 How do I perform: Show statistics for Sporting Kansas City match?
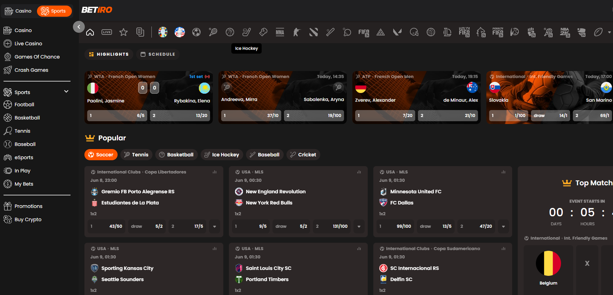(215, 249)
